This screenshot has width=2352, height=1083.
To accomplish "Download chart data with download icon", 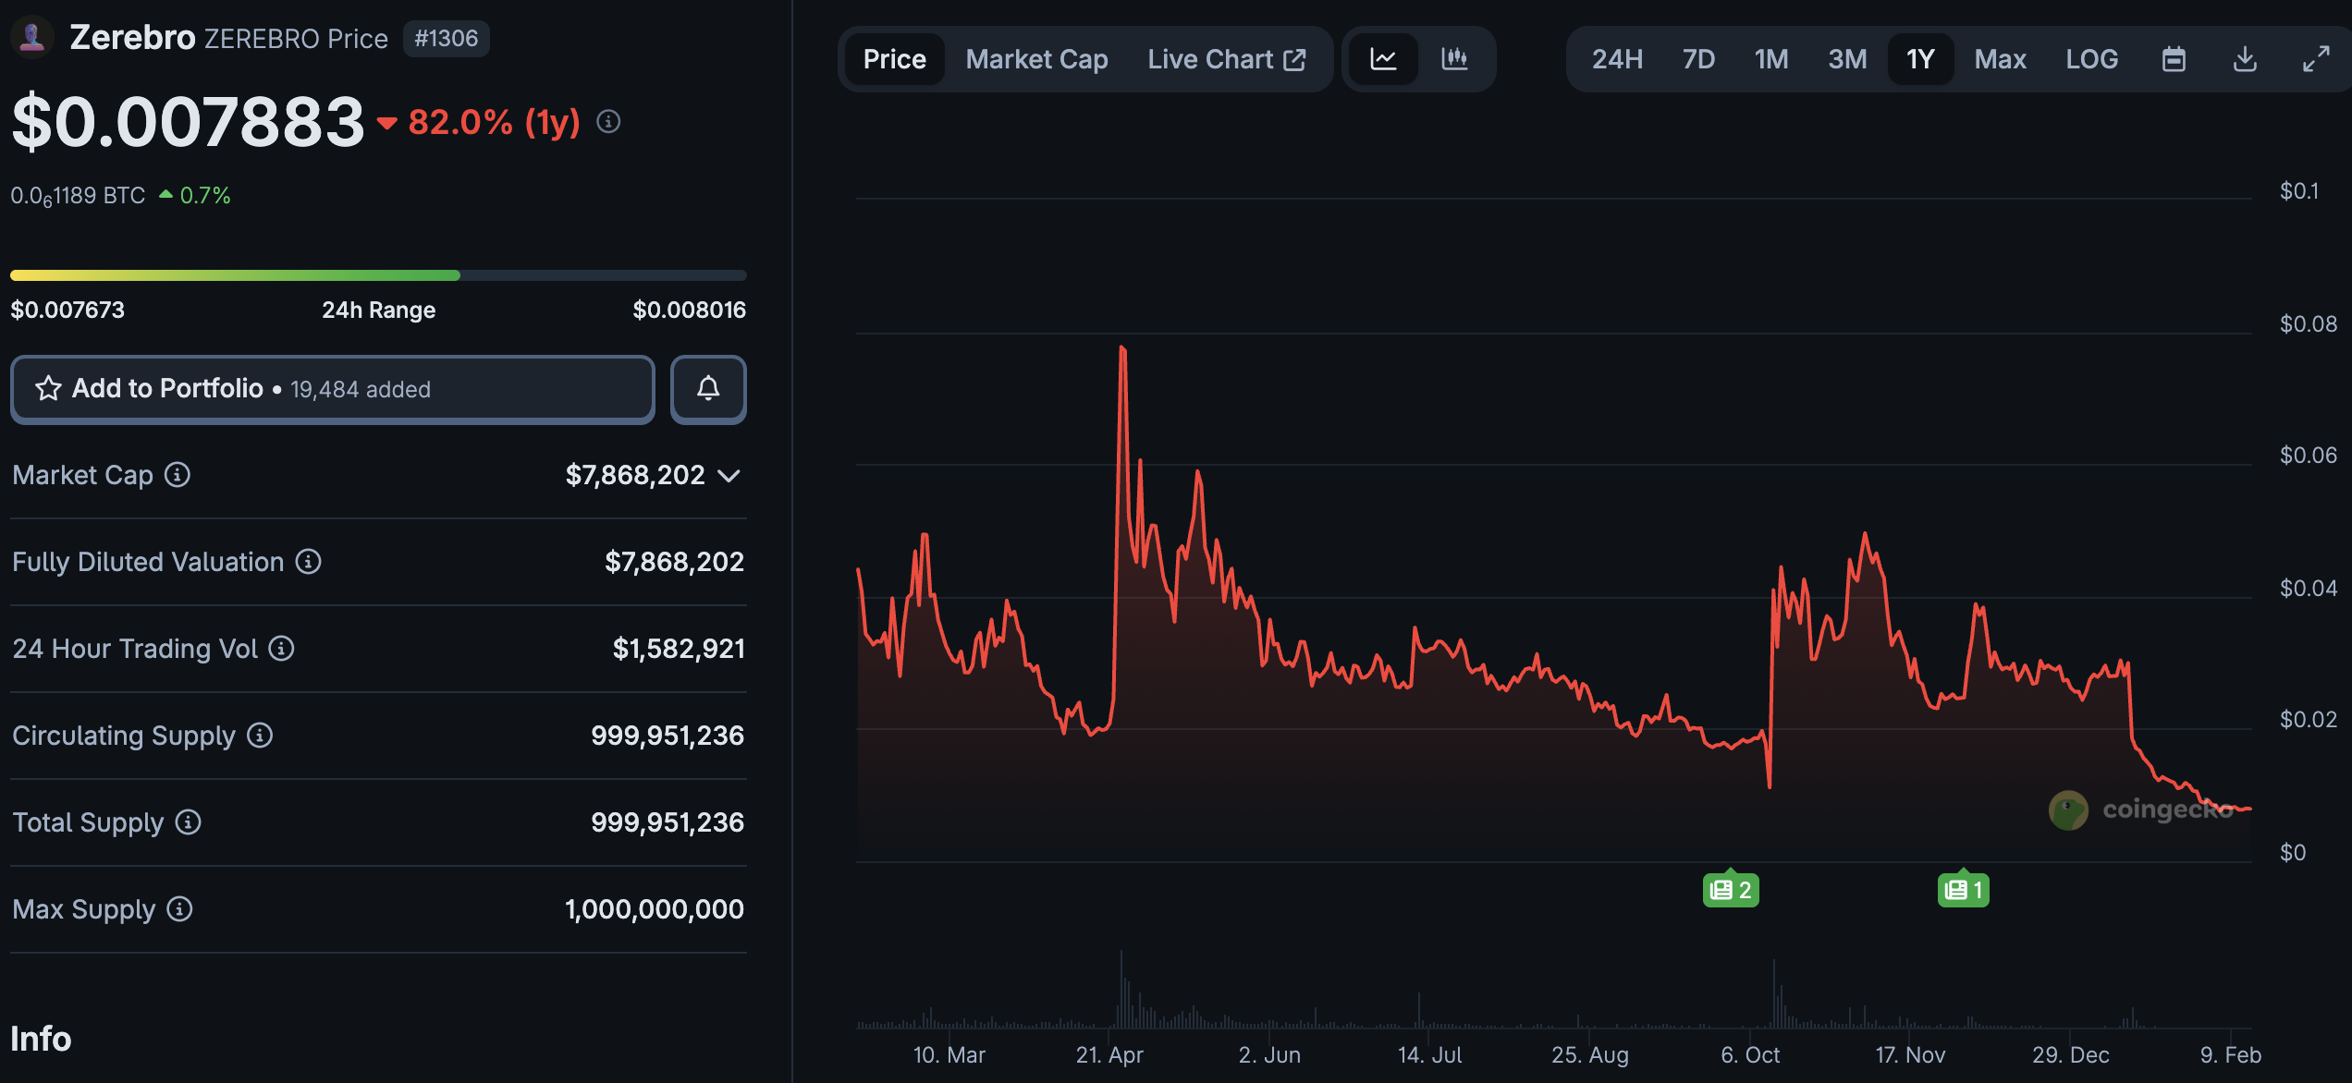I will pos(2245,59).
